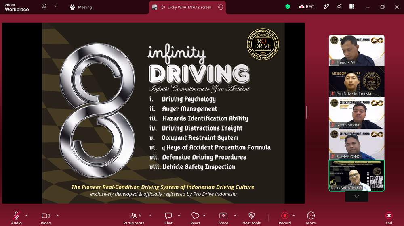404x226 pixels.
Task: Select Efendik AE video thumbnail
Action: [x=357, y=51]
